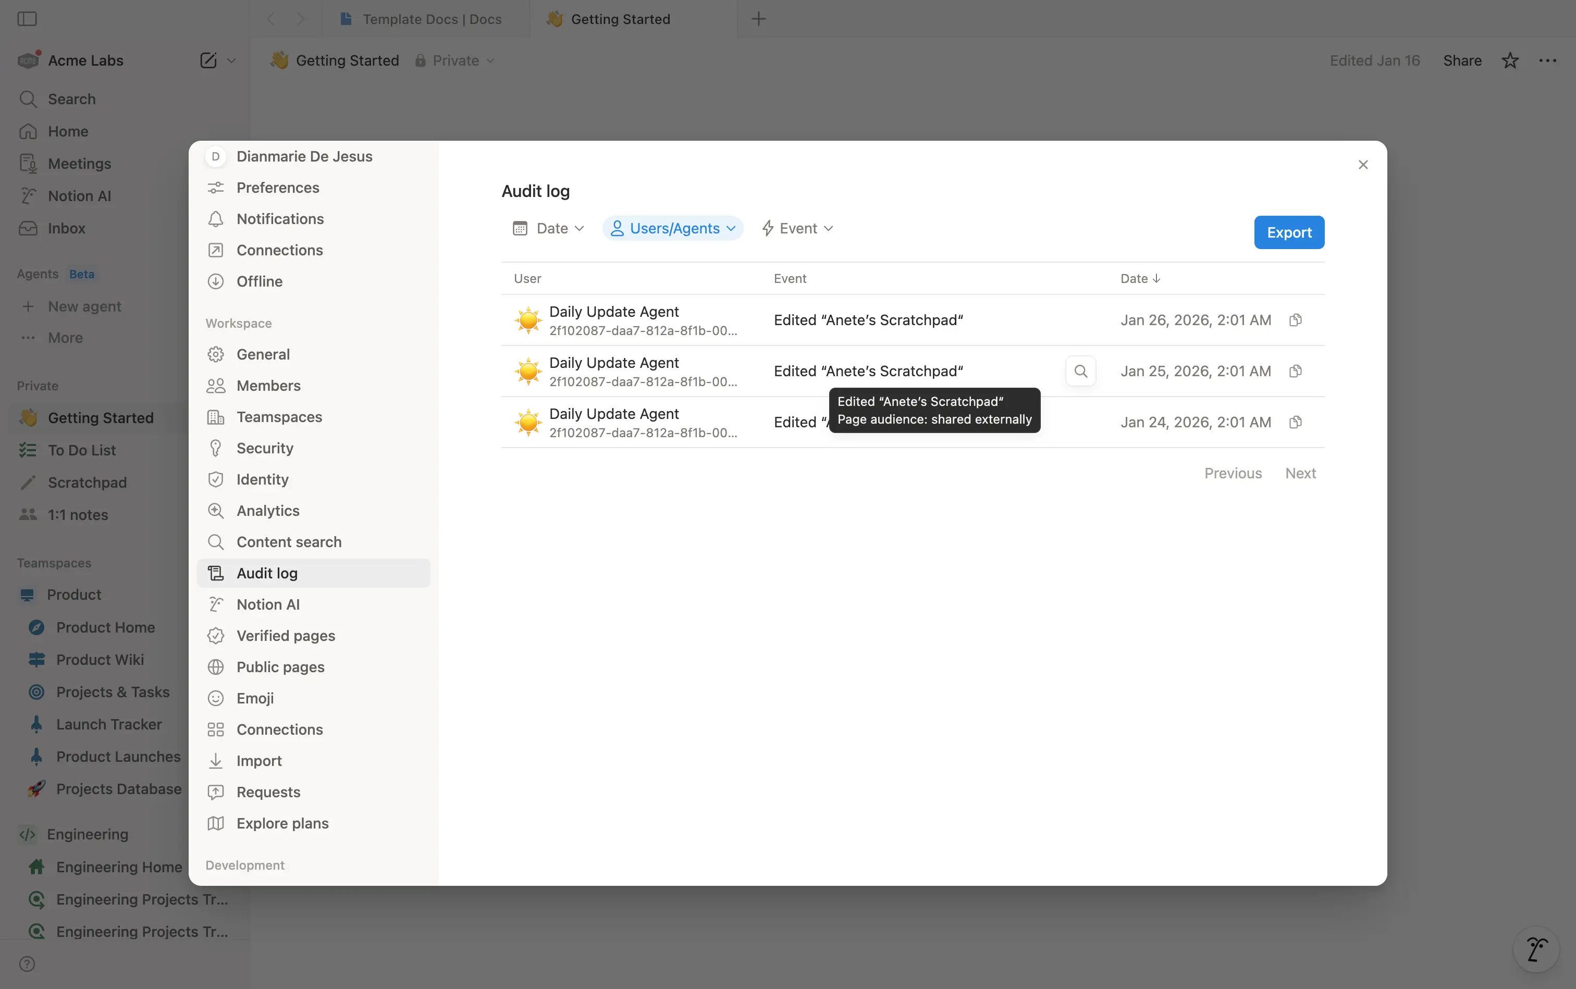Open Notion AI from the sidebar
The width and height of the screenshot is (1576, 989).
[79, 195]
